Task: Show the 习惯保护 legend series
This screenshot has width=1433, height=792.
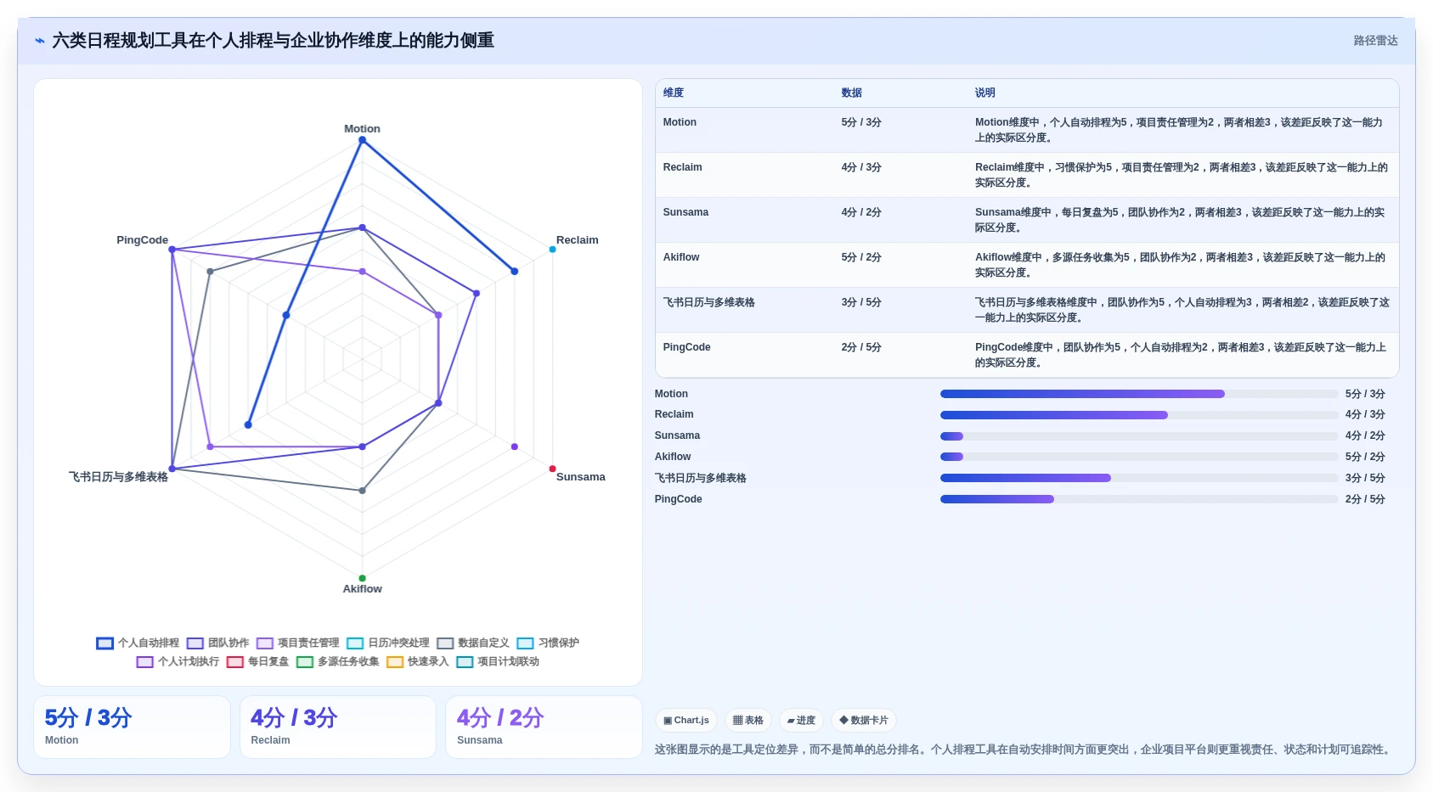Action: pyautogui.click(x=548, y=643)
